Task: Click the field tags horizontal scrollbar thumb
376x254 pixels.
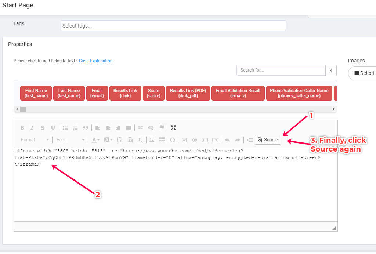Action: coord(23,109)
